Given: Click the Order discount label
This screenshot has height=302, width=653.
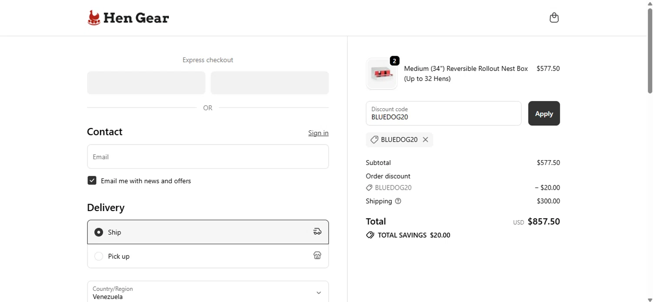Looking at the screenshot, I should pyautogui.click(x=388, y=176).
